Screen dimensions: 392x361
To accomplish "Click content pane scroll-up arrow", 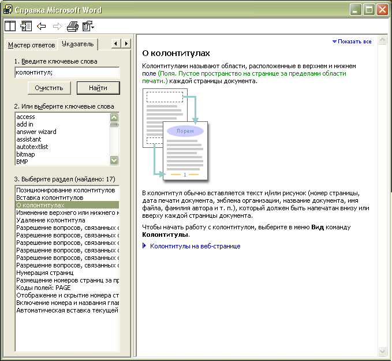I will (383, 39).
